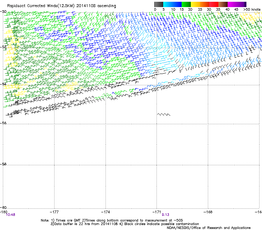Click the orange 25-30 knots color segment

[x=205, y=4]
